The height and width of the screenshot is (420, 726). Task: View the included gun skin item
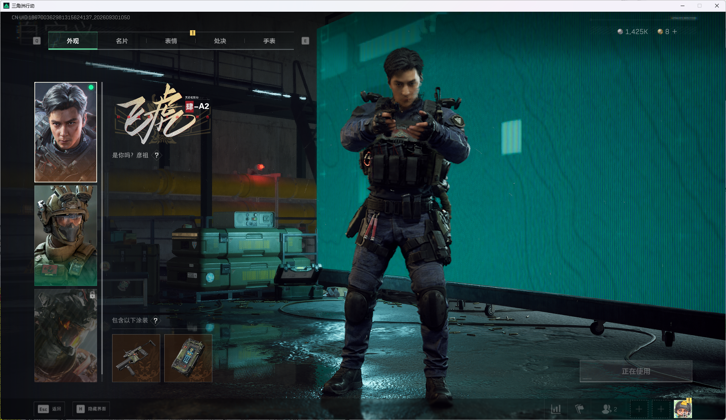click(x=136, y=358)
